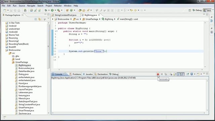Click the Last Edit Location arrow icon

pos(131,10)
